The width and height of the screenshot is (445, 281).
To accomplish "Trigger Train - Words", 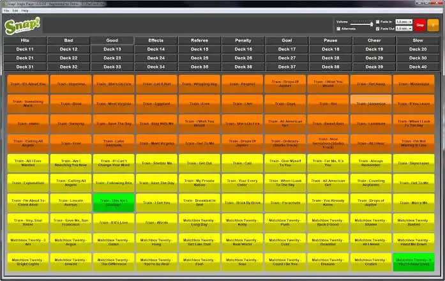I will click(x=156, y=222).
